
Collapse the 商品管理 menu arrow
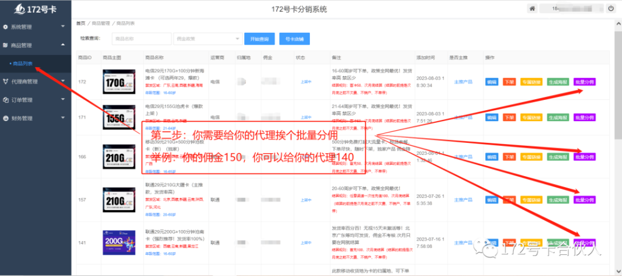[63, 45]
